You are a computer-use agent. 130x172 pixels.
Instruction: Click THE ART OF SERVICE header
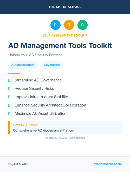click(x=65, y=7)
